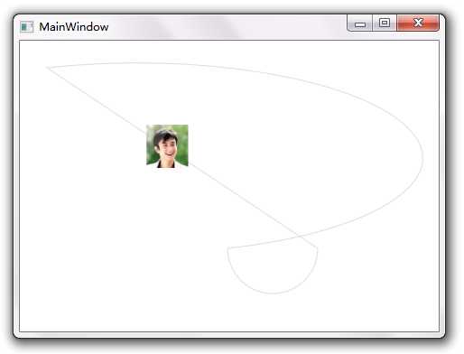Maximize the MainWindow window

tap(385, 23)
